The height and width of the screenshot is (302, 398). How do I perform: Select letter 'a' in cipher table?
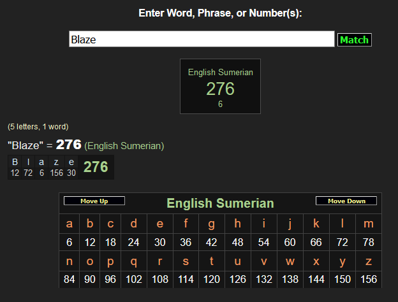pyautogui.click(x=70, y=224)
